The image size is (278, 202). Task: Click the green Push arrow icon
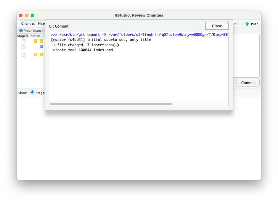point(247,24)
